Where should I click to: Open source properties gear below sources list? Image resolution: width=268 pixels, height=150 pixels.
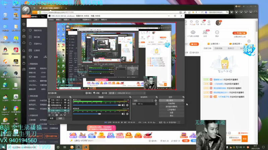pos(57,115)
